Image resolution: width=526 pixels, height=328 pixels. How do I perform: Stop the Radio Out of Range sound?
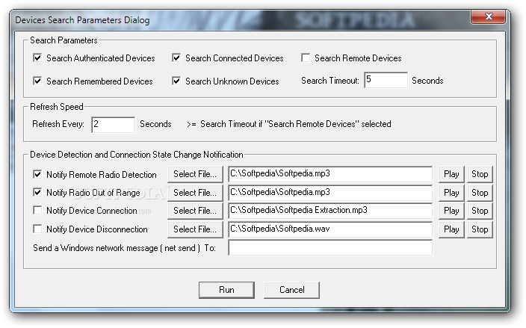point(480,193)
